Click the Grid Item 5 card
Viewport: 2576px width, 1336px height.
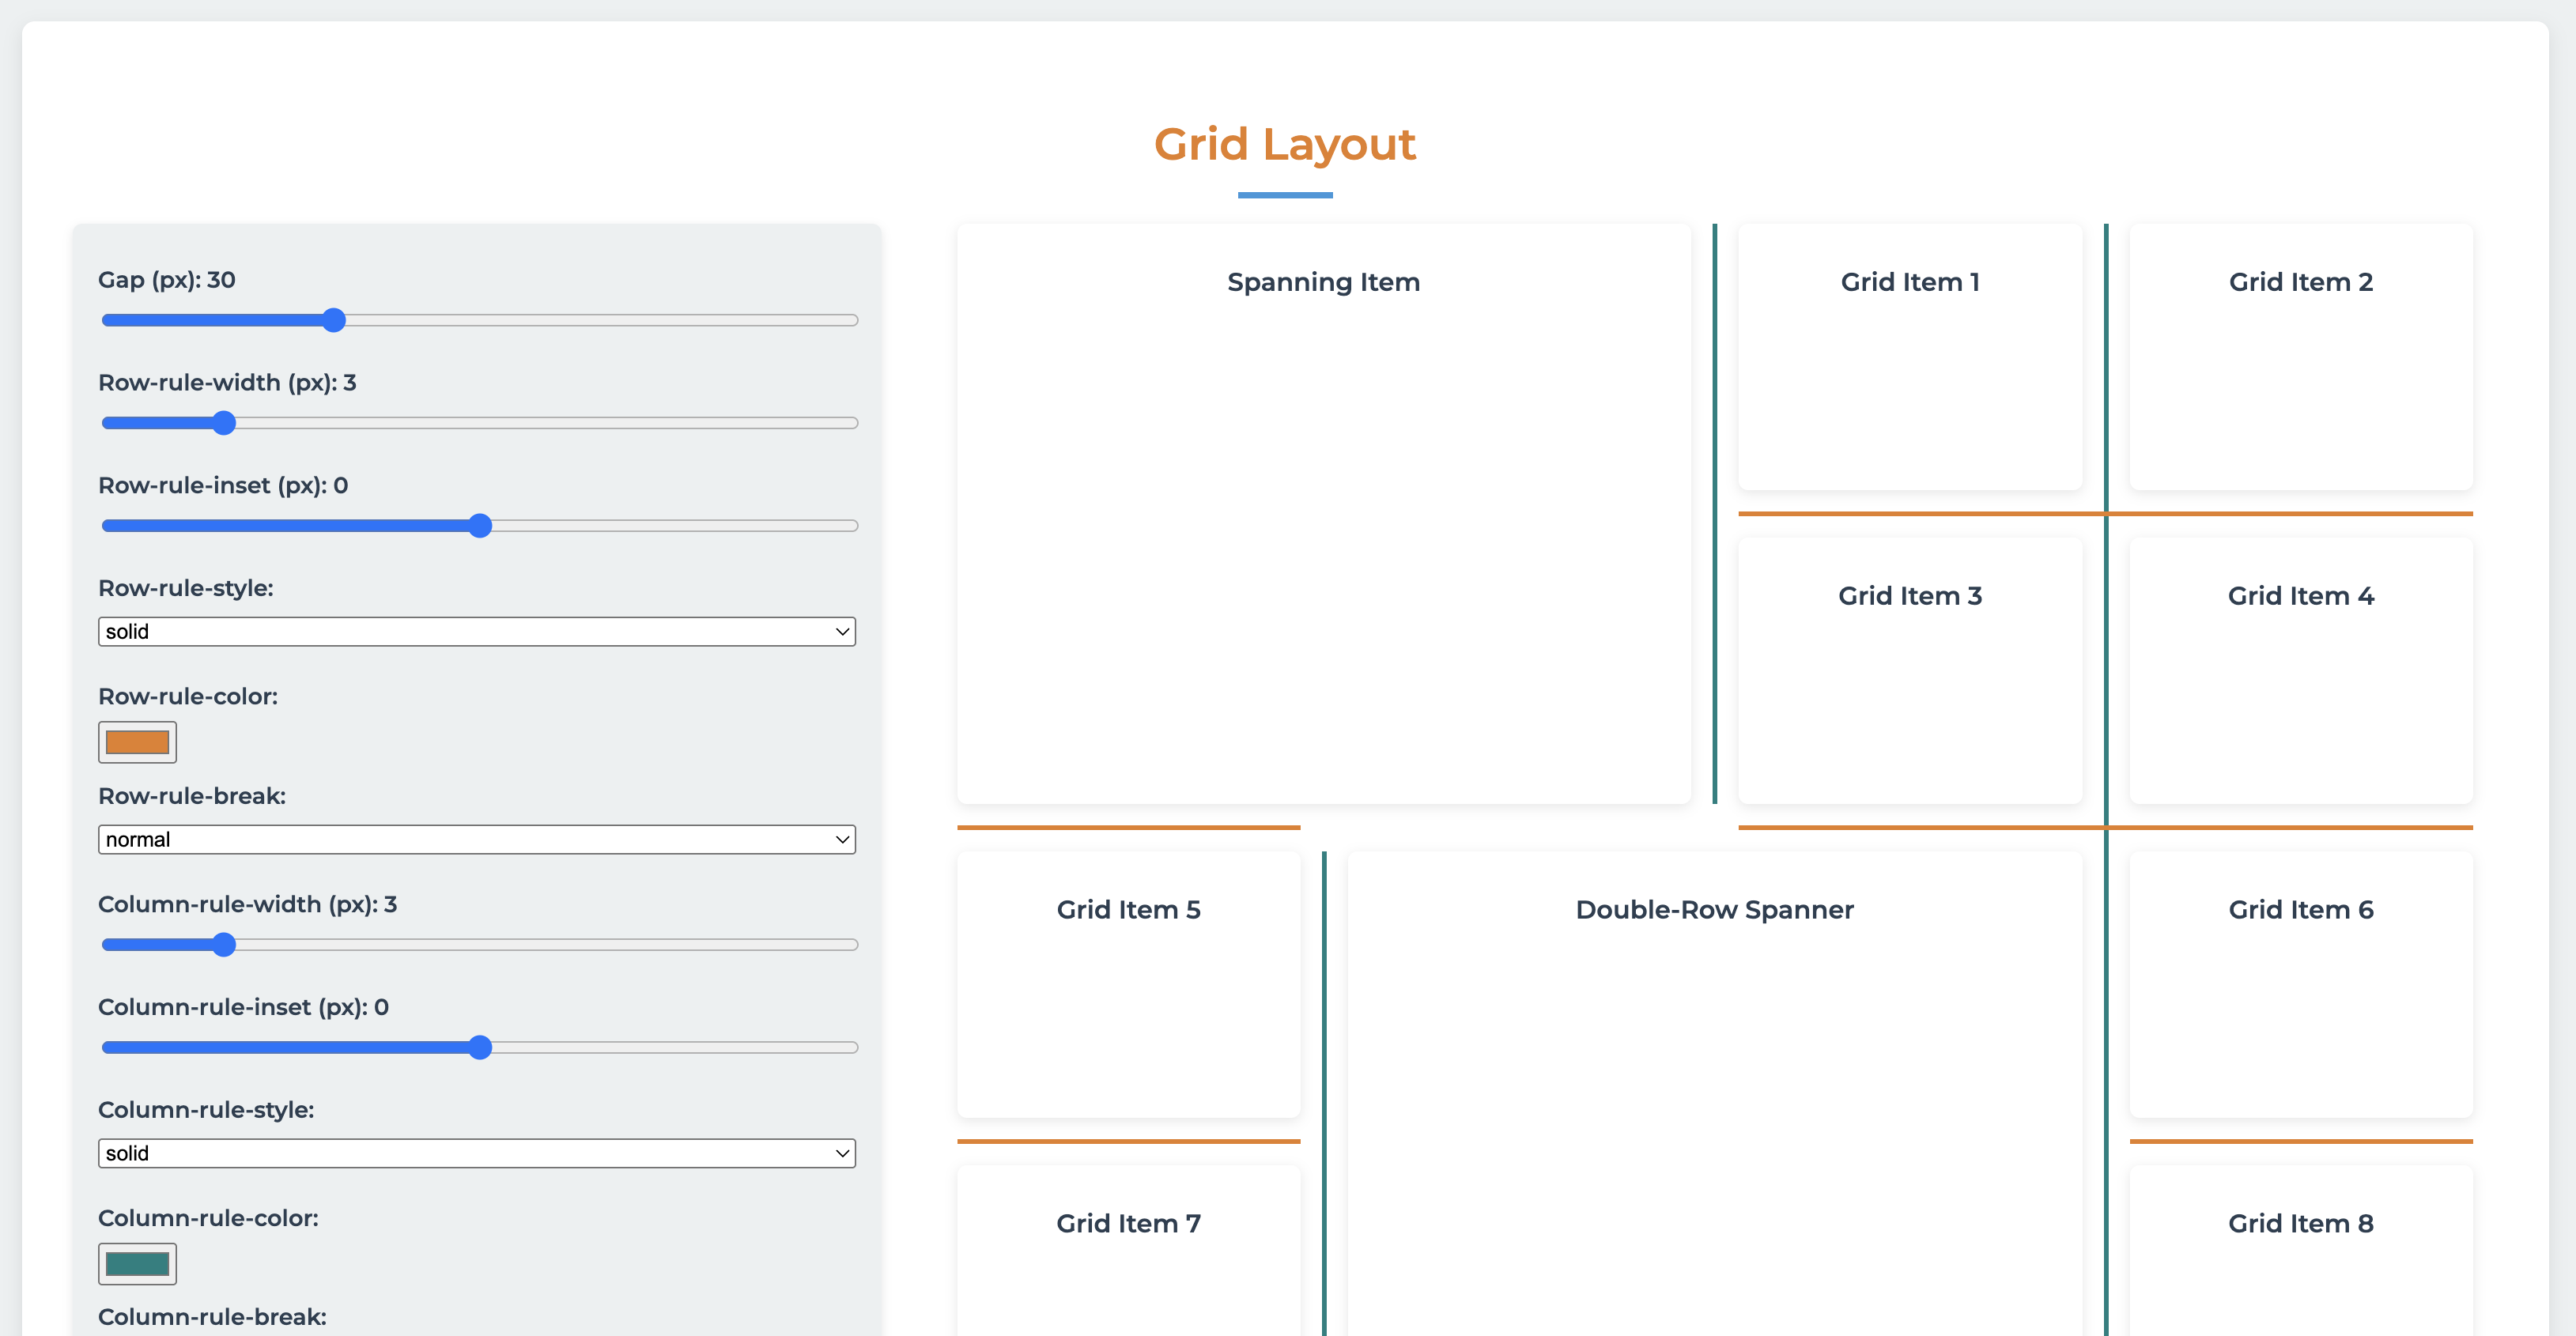1129,985
